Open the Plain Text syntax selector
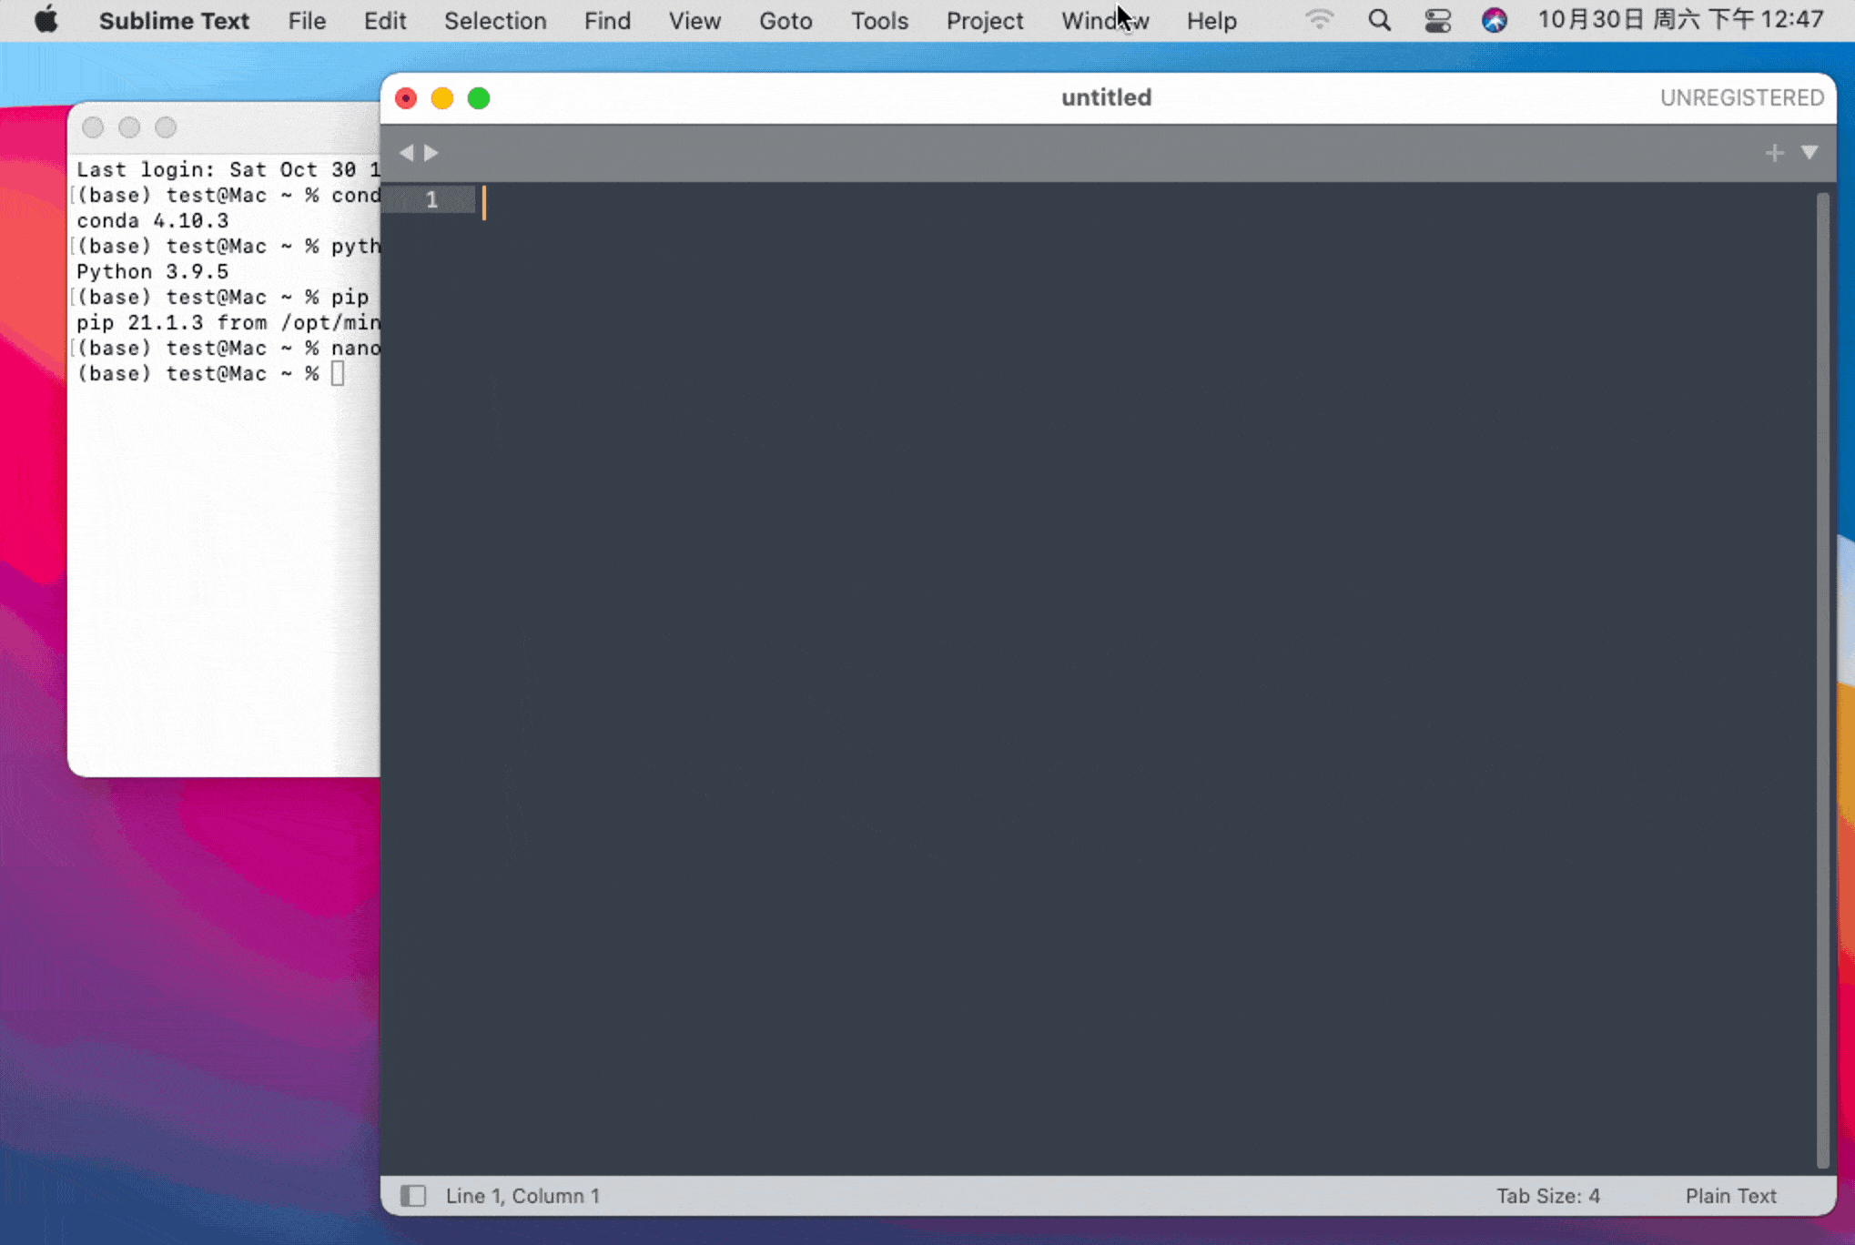The image size is (1855, 1245). click(x=1730, y=1196)
